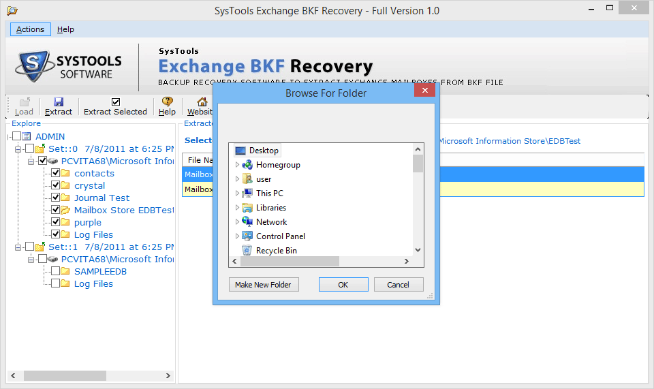This screenshot has height=389, width=654.
Task: Expand the Libraries folder tree arrow
Action: click(x=237, y=207)
